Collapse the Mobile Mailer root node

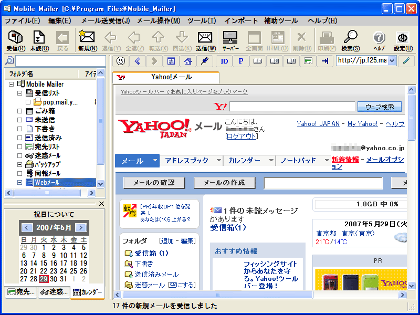11,84
